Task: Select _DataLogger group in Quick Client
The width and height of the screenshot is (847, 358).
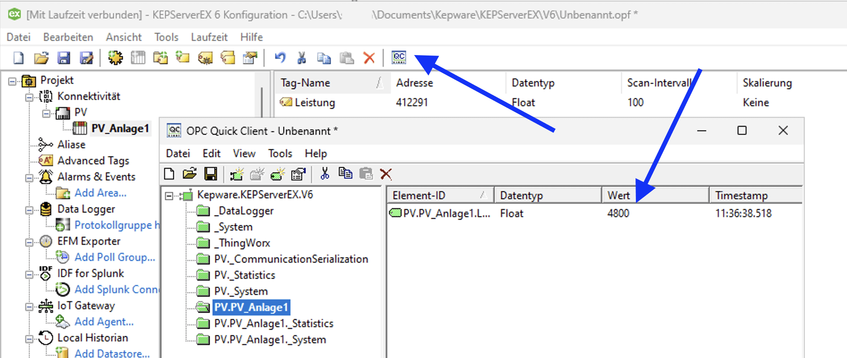Action: pyautogui.click(x=244, y=211)
